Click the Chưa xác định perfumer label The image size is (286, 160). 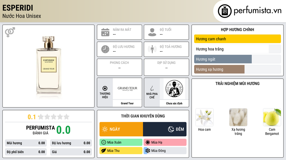click(x=174, y=103)
